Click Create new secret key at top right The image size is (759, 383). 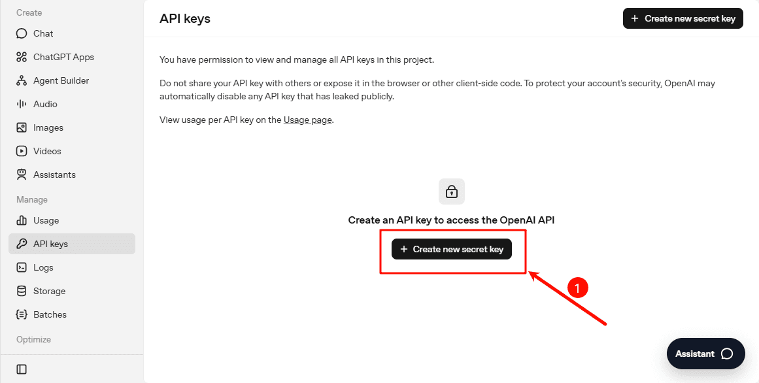pyautogui.click(x=683, y=18)
